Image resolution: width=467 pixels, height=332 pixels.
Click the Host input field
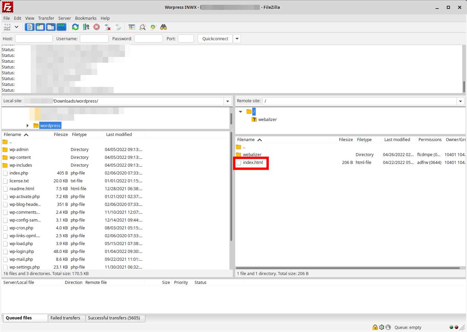pos(34,39)
